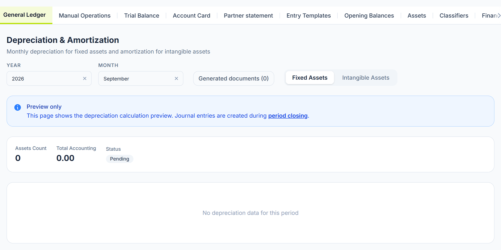Screen dimensions: 501x250
Task: Select the Trial Balance tab
Action: (142, 16)
